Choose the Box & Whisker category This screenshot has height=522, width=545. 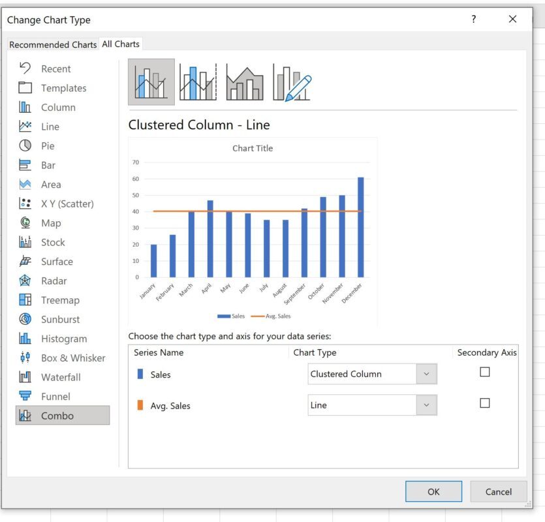(63, 358)
